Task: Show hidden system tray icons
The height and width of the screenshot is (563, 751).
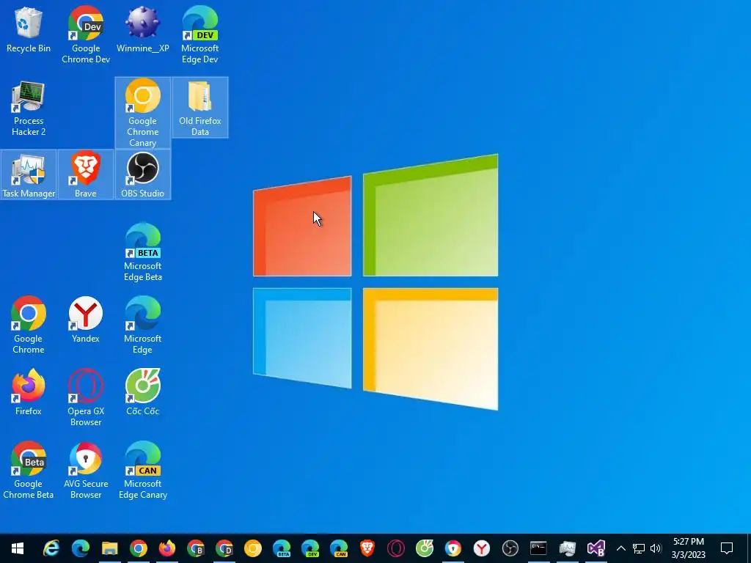Action: (x=620, y=548)
